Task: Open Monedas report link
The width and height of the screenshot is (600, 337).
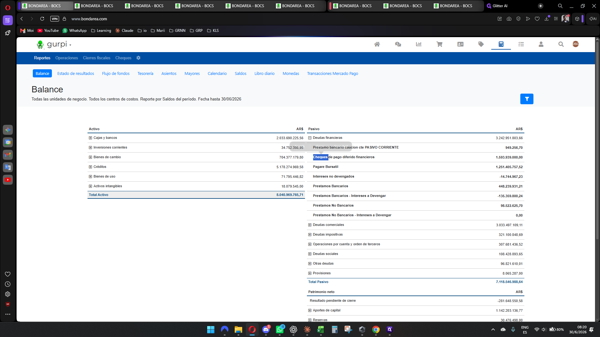Action: click(291, 73)
